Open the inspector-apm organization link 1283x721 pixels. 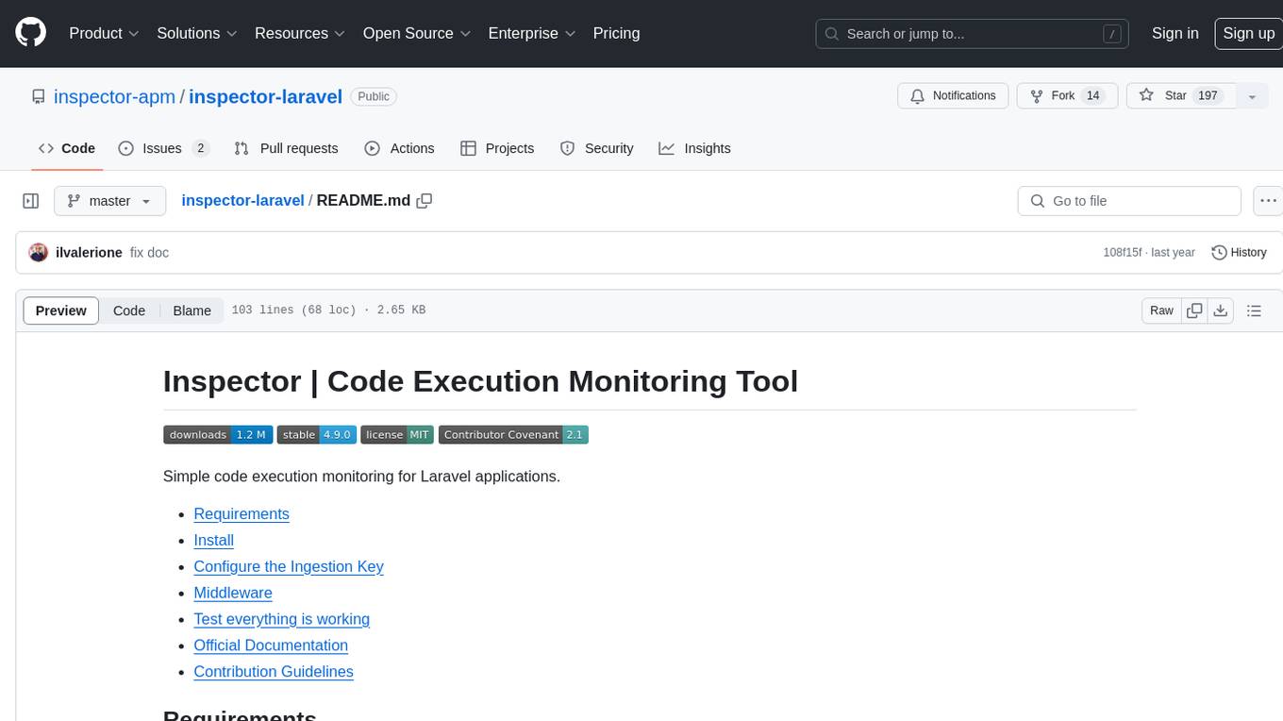point(114,96)
